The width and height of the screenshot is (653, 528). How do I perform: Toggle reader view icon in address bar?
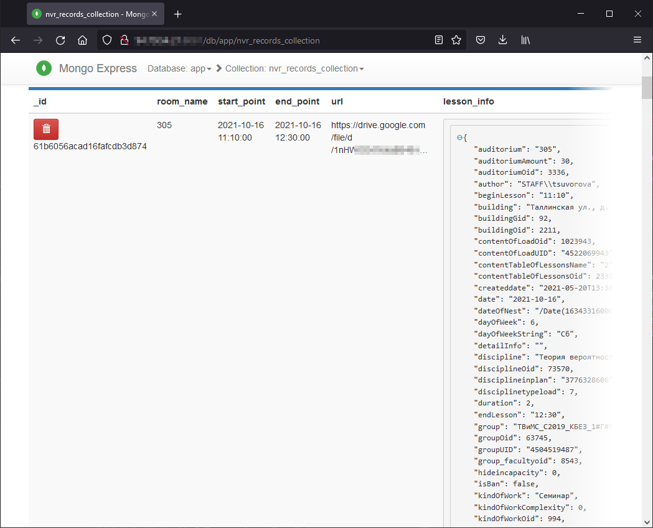pyautogui.click(x=438, y=40)
